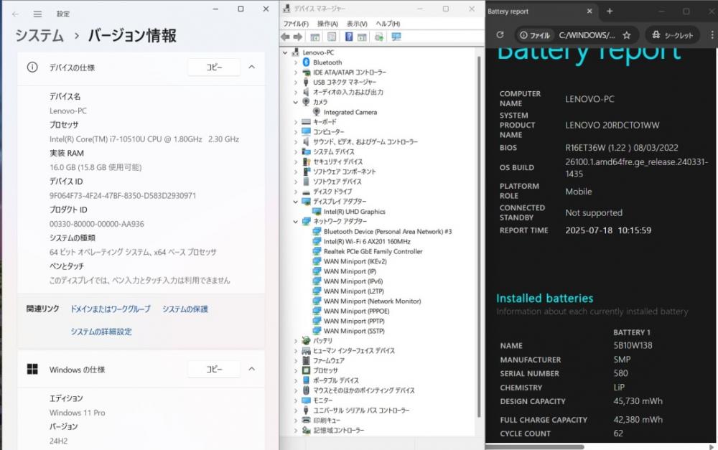This screenshot has width=718, height=450.
Task: Click the Forward arrow in Device Manager toolbar
Action: (298, 37)
